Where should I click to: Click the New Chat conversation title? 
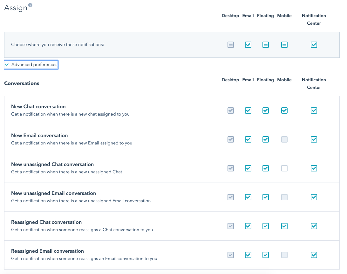point(38,107)
